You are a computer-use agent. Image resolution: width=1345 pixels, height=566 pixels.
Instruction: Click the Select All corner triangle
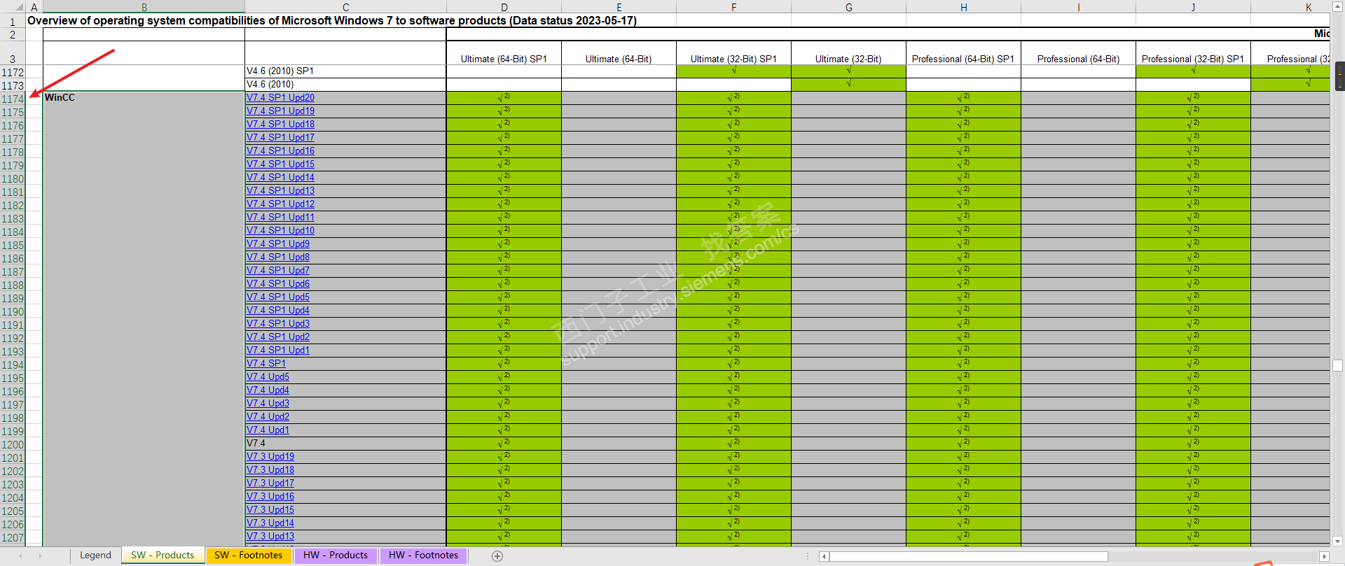(x=20, y=7)
